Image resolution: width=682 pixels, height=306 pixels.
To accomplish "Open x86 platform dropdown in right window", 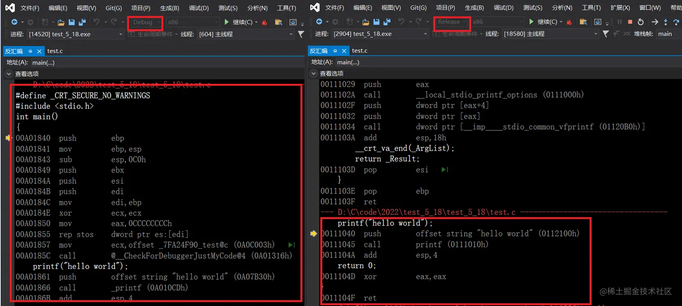I will coord(497,22).
